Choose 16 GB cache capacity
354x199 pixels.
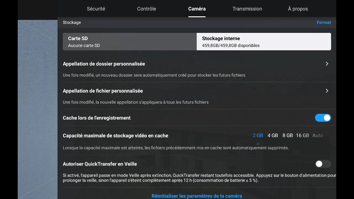point(303,135)
